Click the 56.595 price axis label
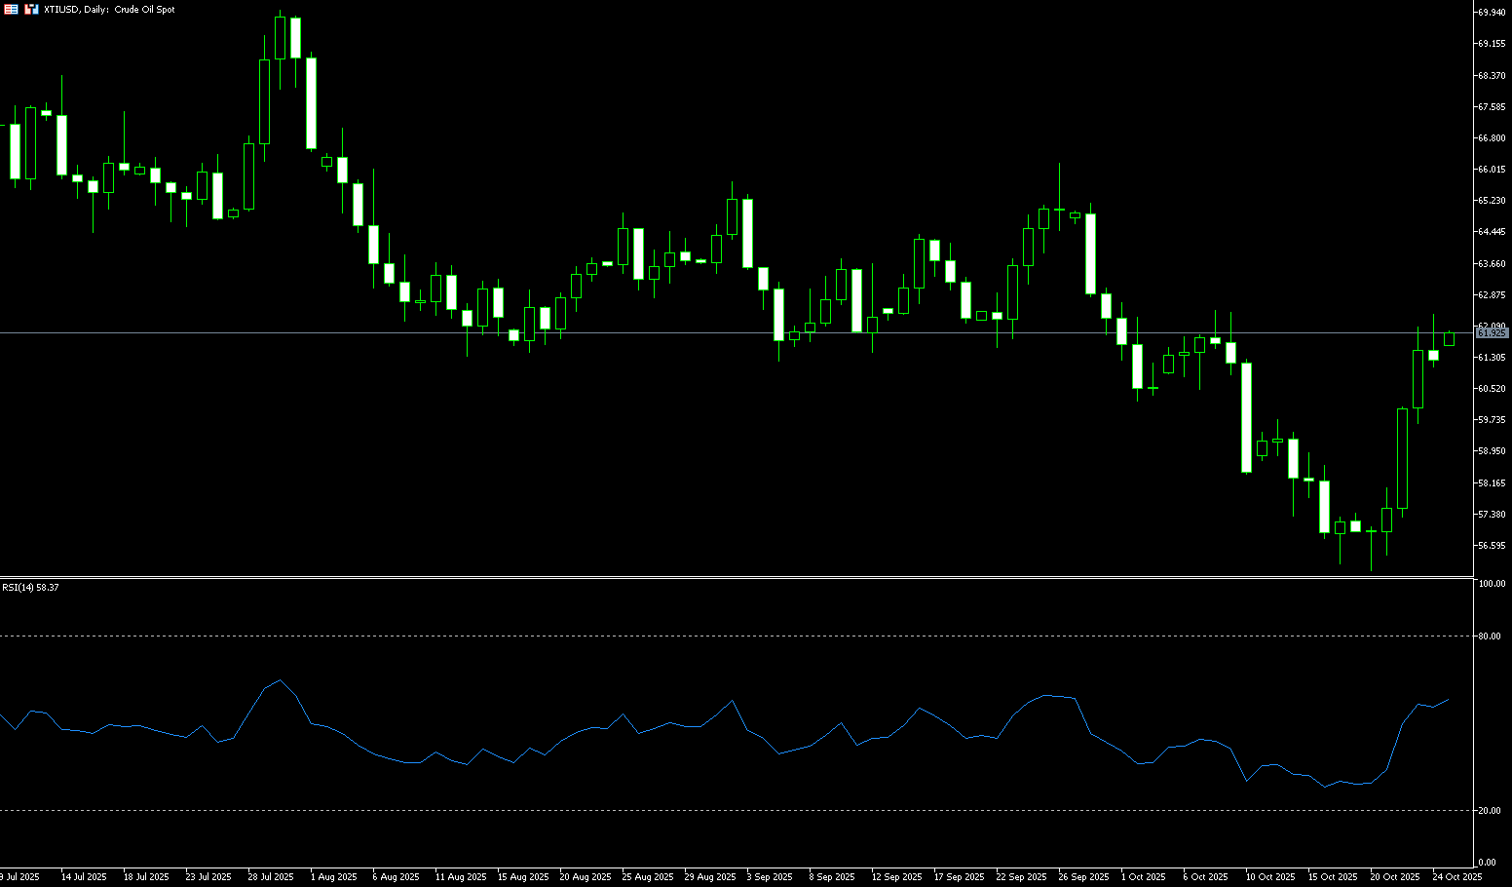This screenshot has width=1512, height=887. click(x=1492, y=546)
